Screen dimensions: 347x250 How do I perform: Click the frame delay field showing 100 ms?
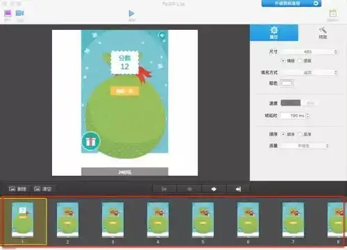pyautogui.click(x=293, y=115)
